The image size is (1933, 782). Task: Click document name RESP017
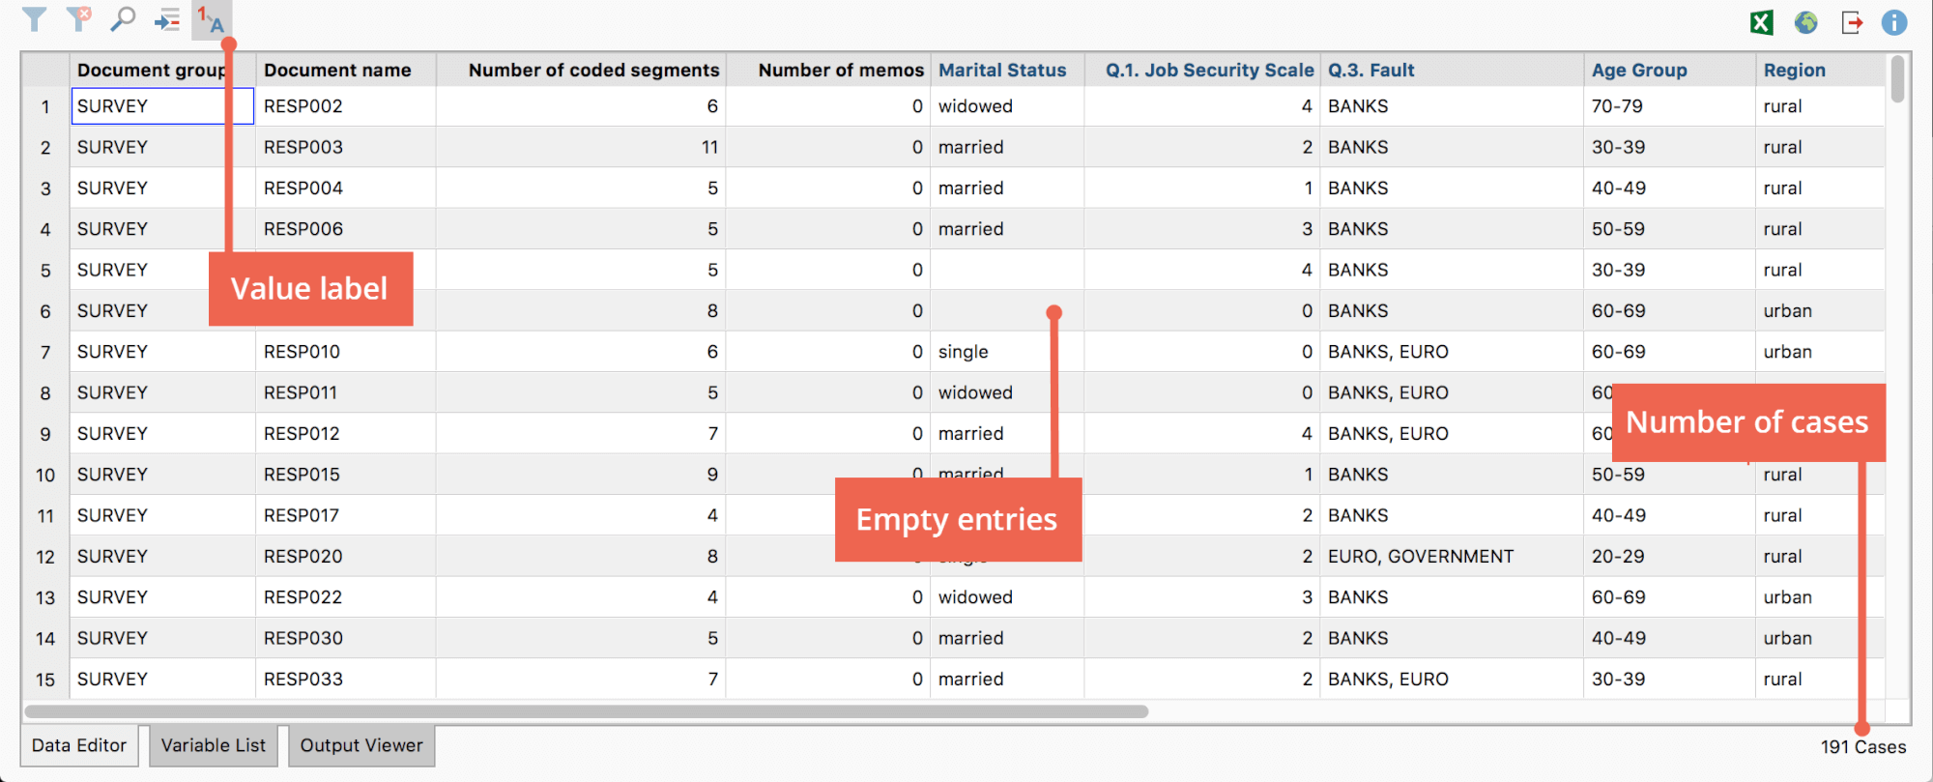[x=302, y=515]
